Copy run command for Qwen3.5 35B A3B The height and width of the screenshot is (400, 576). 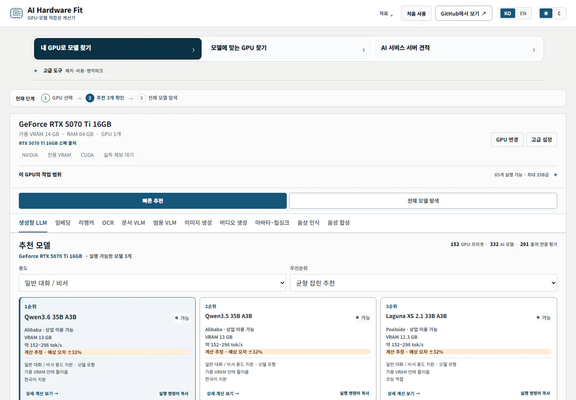point(354,394)
